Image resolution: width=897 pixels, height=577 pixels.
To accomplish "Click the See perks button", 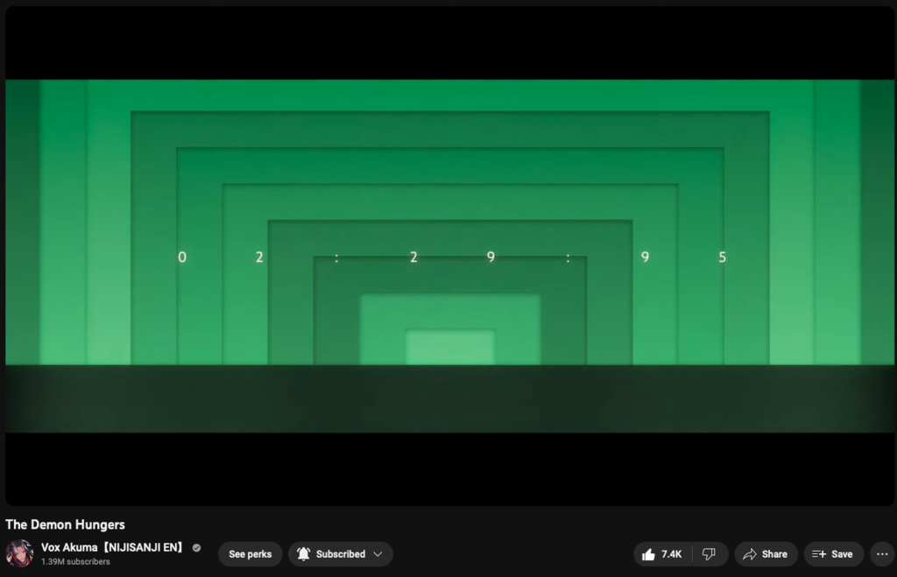I will (x=250, y=554).
